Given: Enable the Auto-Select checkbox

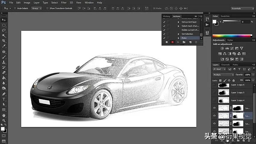Looking at the screenshot, I should (15, 8).
